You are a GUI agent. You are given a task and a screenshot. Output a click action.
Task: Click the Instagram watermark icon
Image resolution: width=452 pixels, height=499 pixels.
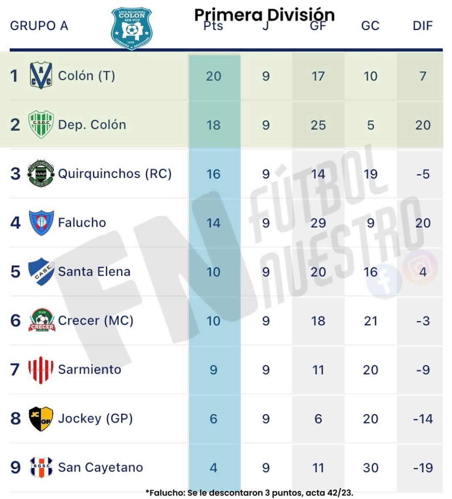420,268
